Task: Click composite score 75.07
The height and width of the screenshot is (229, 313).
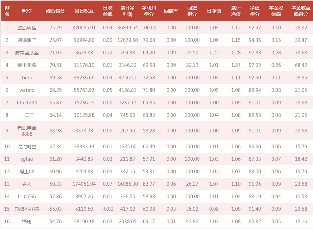Action: click(55, 40)
